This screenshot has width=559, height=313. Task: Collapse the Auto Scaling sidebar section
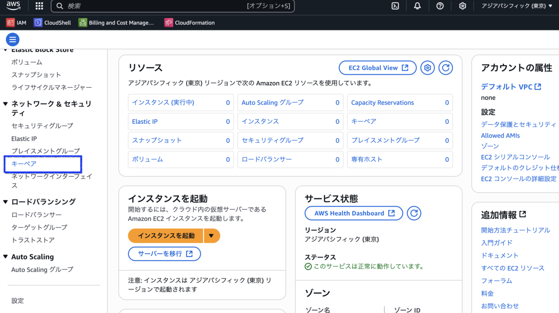pos(6,257)
